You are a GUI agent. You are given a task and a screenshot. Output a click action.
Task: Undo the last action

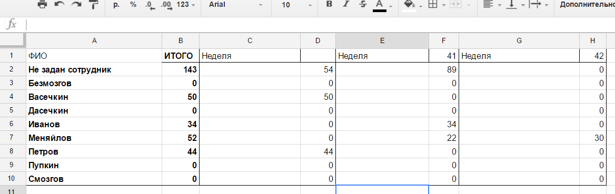click(59, 5)
